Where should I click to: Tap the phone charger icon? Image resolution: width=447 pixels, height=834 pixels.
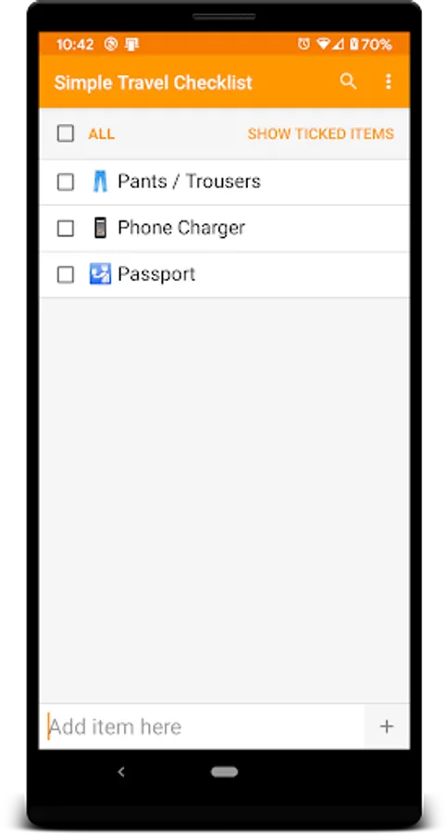99,228
